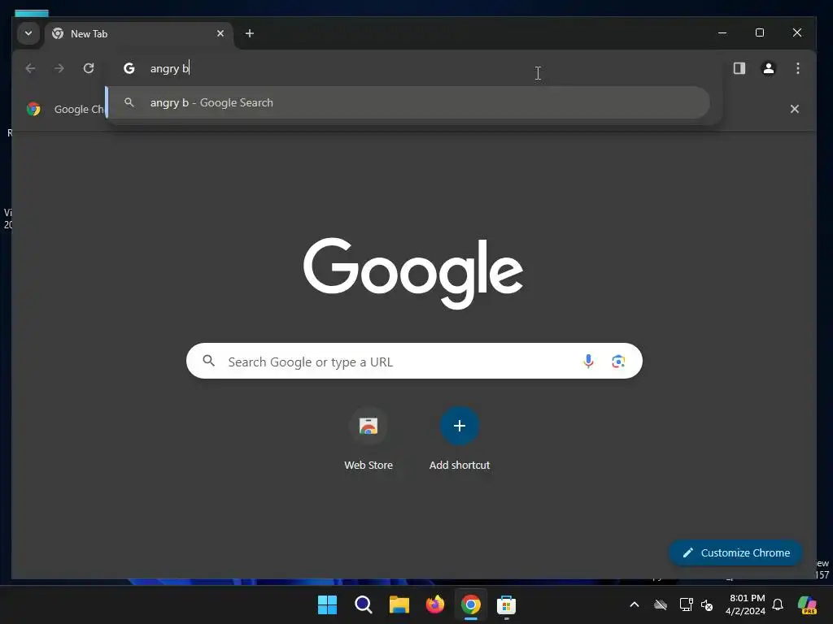Click the Google logo on the page

coord(413,273)
